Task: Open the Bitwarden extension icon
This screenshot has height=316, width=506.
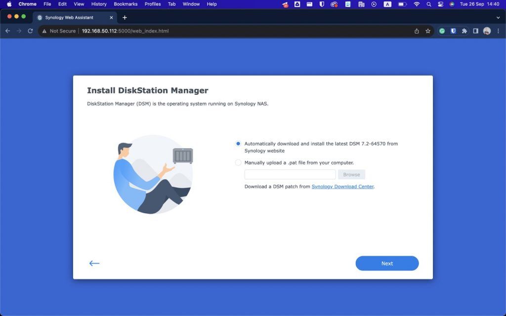Action: pyautogui.click(x=454, y=31)
